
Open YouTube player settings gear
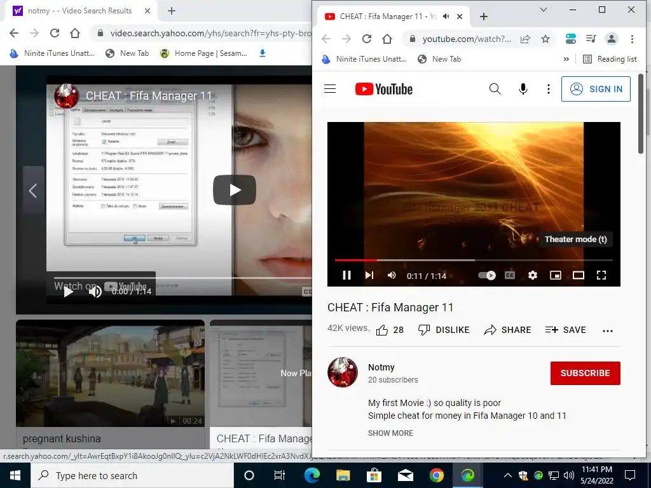click(533, 276)
